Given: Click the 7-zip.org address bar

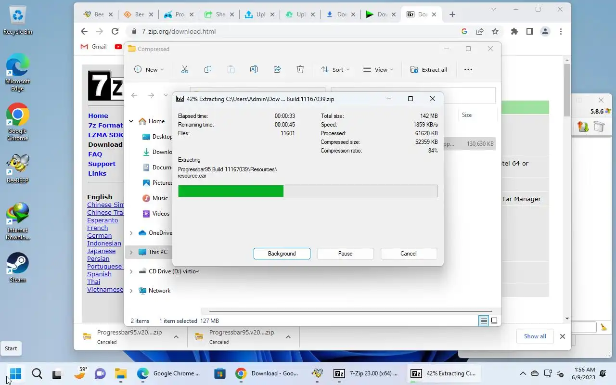Looking at the screenshot, I should [294, 31].
